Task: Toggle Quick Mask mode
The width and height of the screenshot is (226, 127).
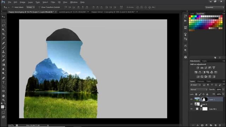Action: click(x=4, y=113)
